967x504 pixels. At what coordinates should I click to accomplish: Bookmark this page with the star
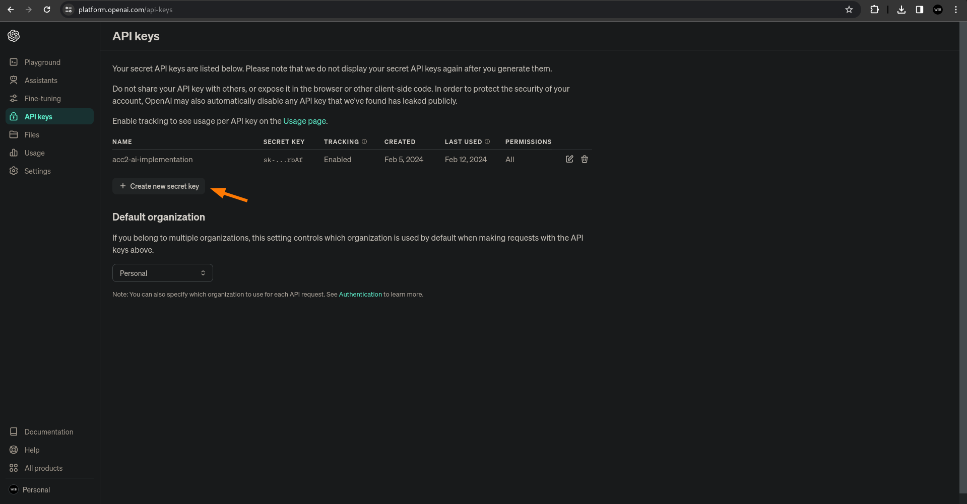click(x=849, y=10)
